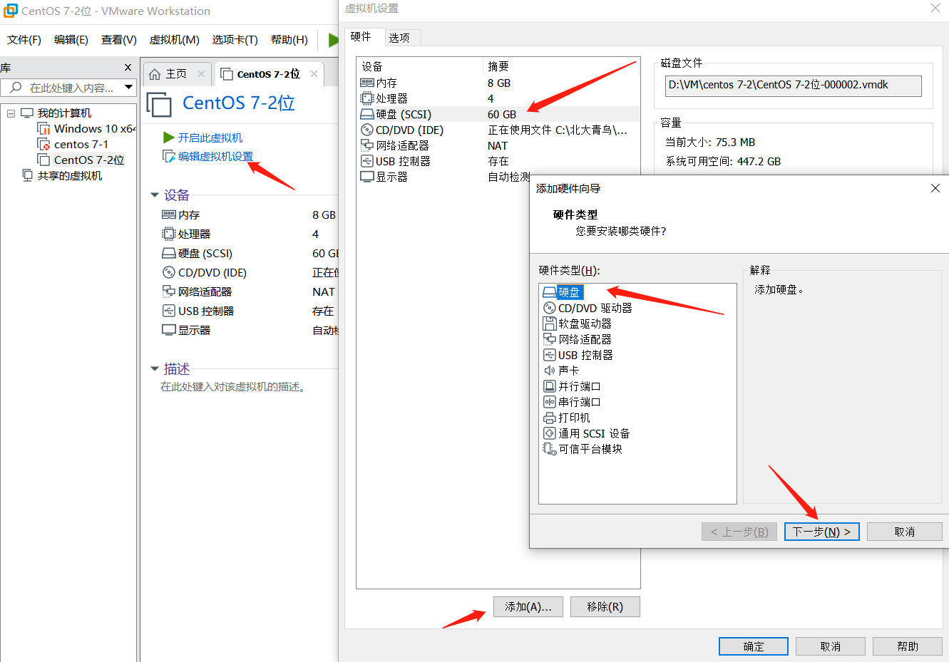Click the 并行端口 icon in wizard list
Viewport: 949px width, 662px height.
coord(550,386)
